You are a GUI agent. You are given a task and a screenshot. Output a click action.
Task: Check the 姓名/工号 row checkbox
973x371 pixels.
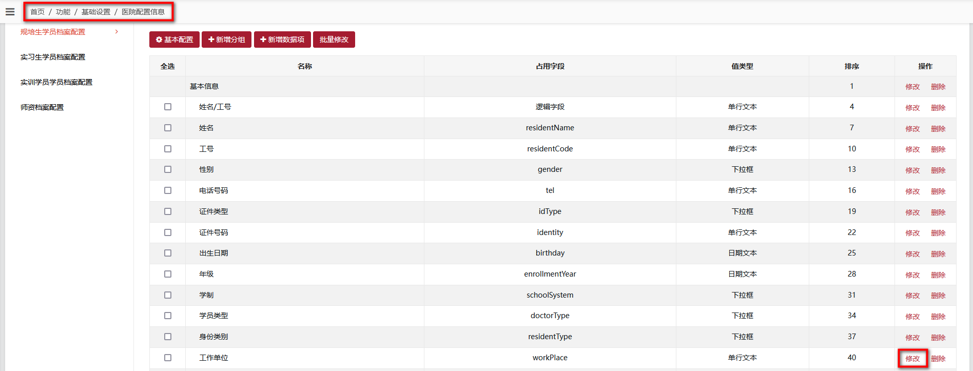[168, 107]
